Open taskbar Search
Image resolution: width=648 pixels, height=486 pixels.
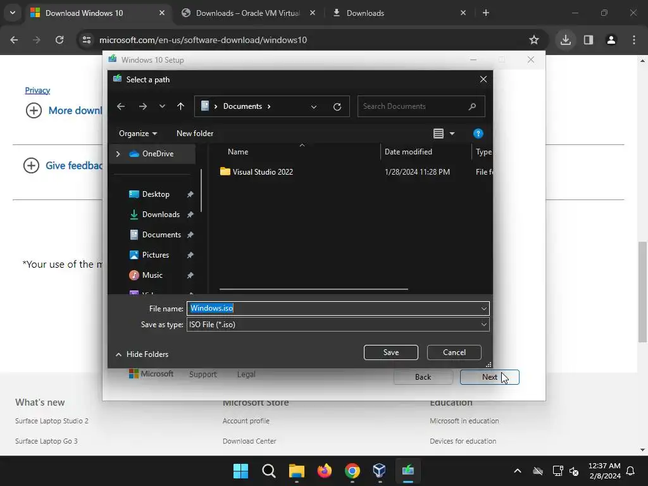tap(268, 471)
